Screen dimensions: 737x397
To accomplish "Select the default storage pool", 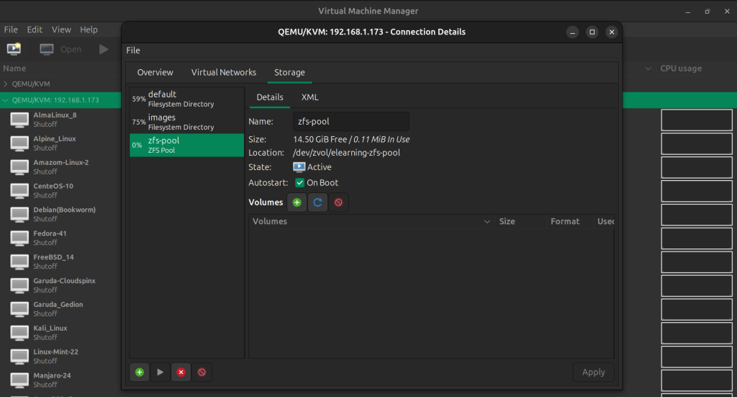I will click(186, 99).
